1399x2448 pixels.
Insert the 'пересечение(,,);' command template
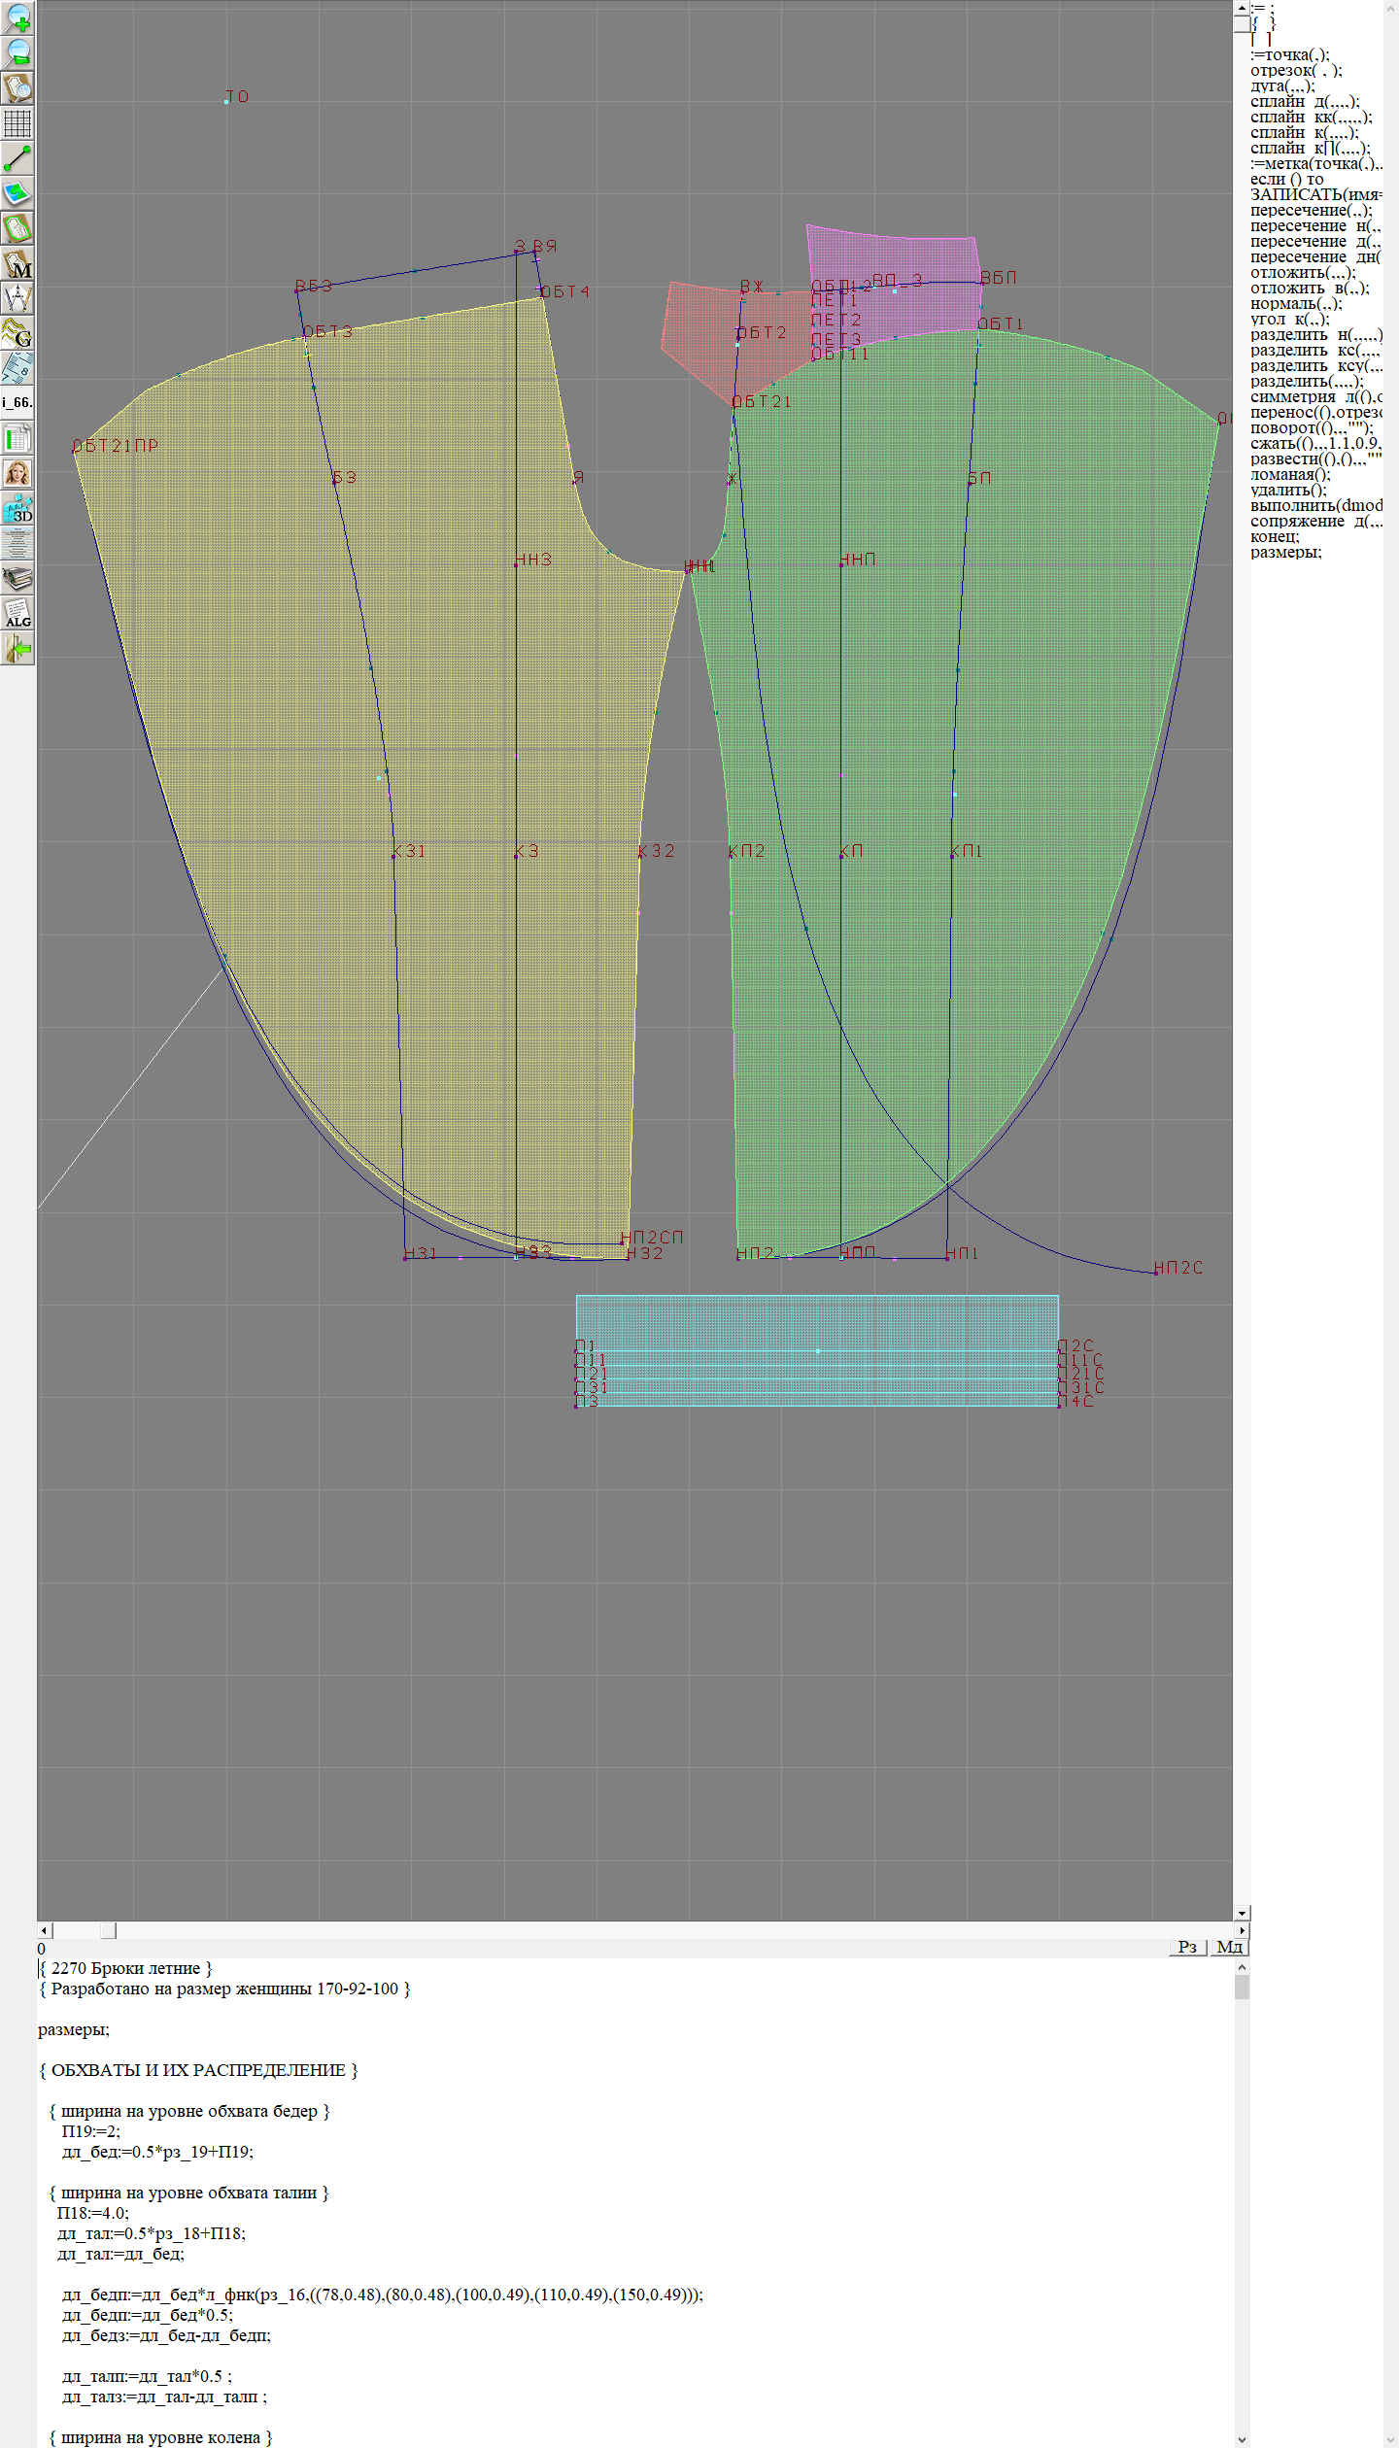(1311, 210)
